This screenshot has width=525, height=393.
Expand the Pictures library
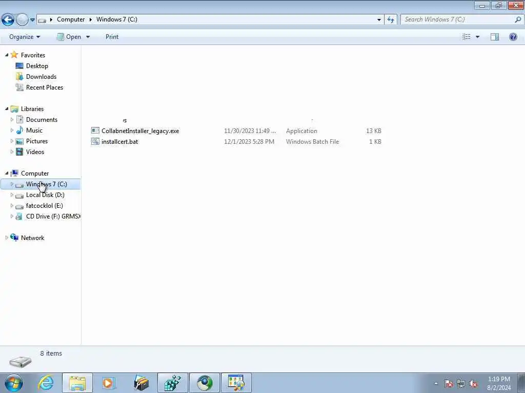(x=12, y=141)
